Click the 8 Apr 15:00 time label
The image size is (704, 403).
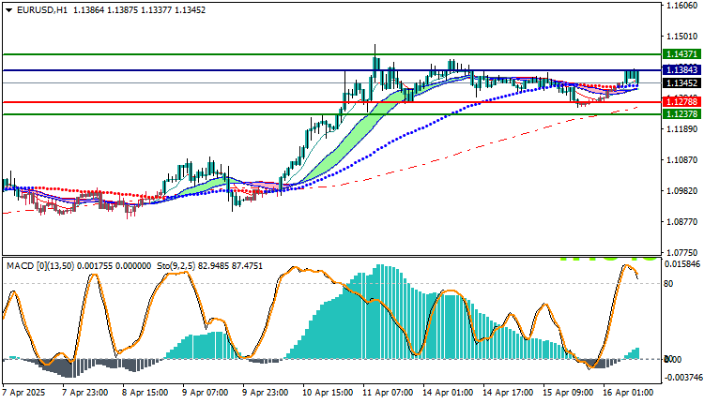click(145, 393)
